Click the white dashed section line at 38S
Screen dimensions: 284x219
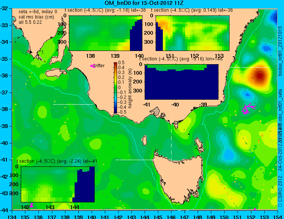click(x=73, y=104)
